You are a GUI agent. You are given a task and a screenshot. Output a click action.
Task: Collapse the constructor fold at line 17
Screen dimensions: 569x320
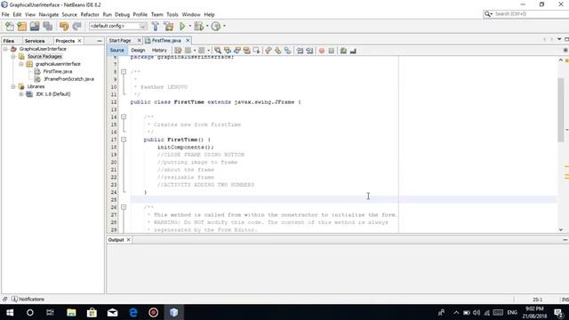coord(124,140)
